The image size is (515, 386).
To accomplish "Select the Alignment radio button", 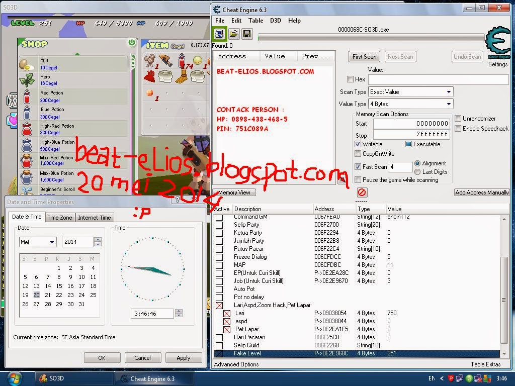I will click(x=417, y=163).
